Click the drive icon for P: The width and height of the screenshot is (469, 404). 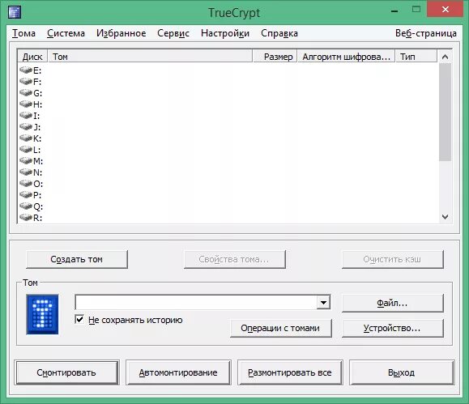pyautogui.click(x=26, y=195)
